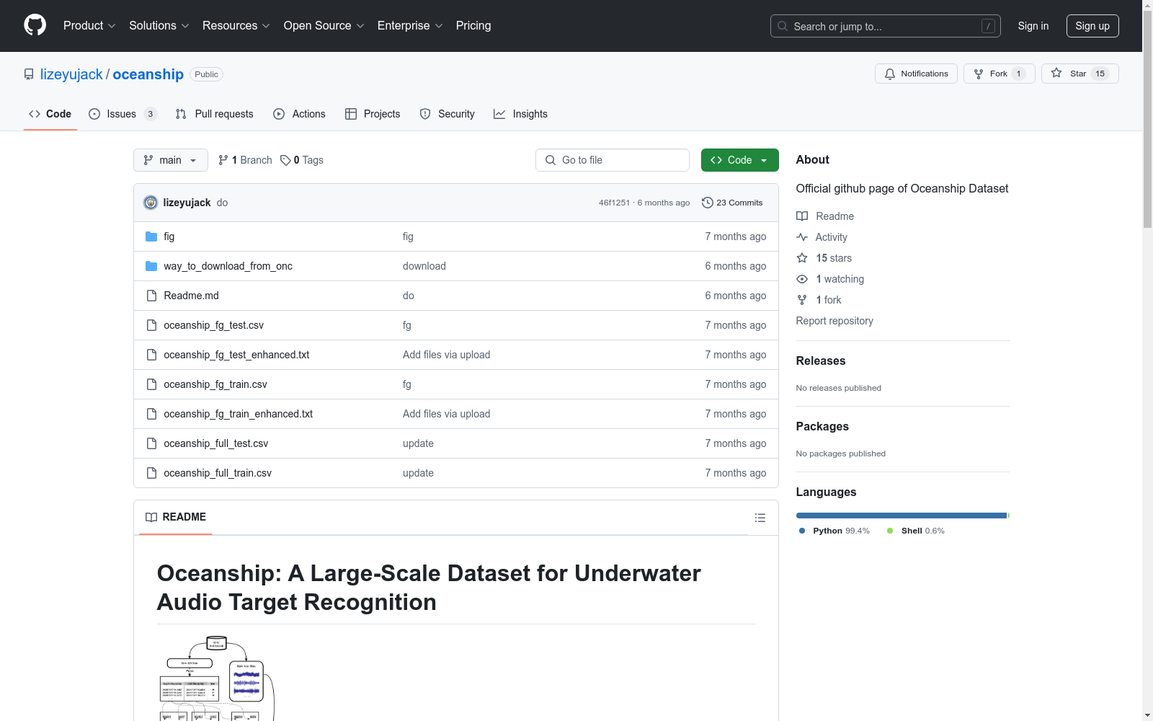Open the lizeyujack owner link
Image resolution: width=1153 pixels, height=721 pixels.
[x=71, y=74]
